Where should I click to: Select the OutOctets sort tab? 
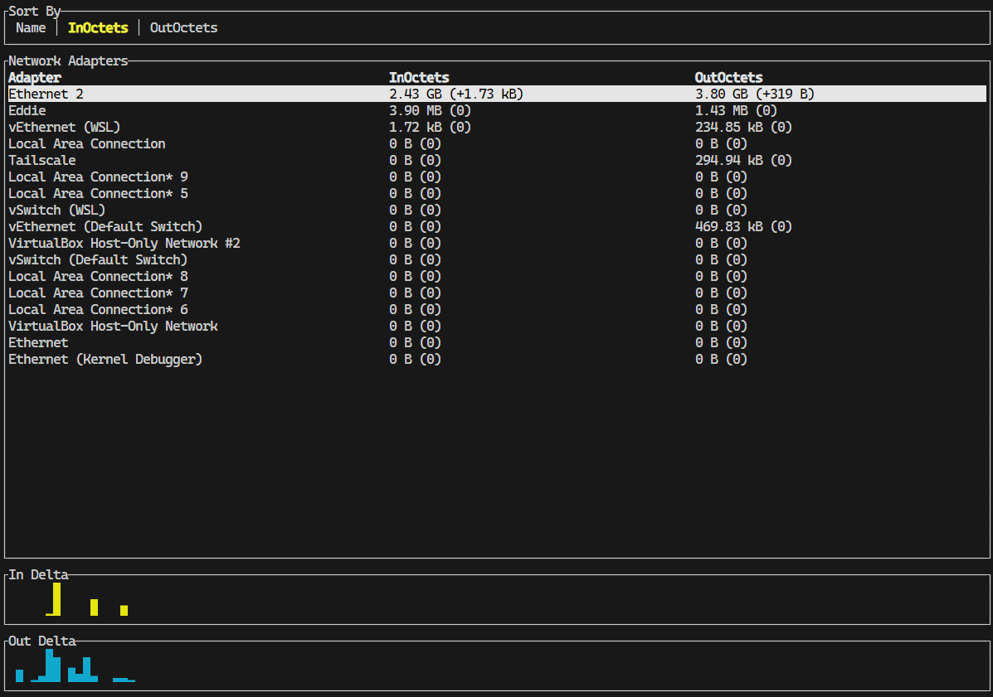[x=183, y=28]
